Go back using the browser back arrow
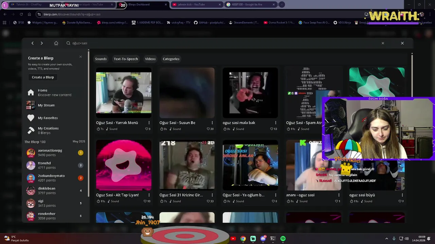This screenshot has width=435, height=244. [x=5, y=14]
